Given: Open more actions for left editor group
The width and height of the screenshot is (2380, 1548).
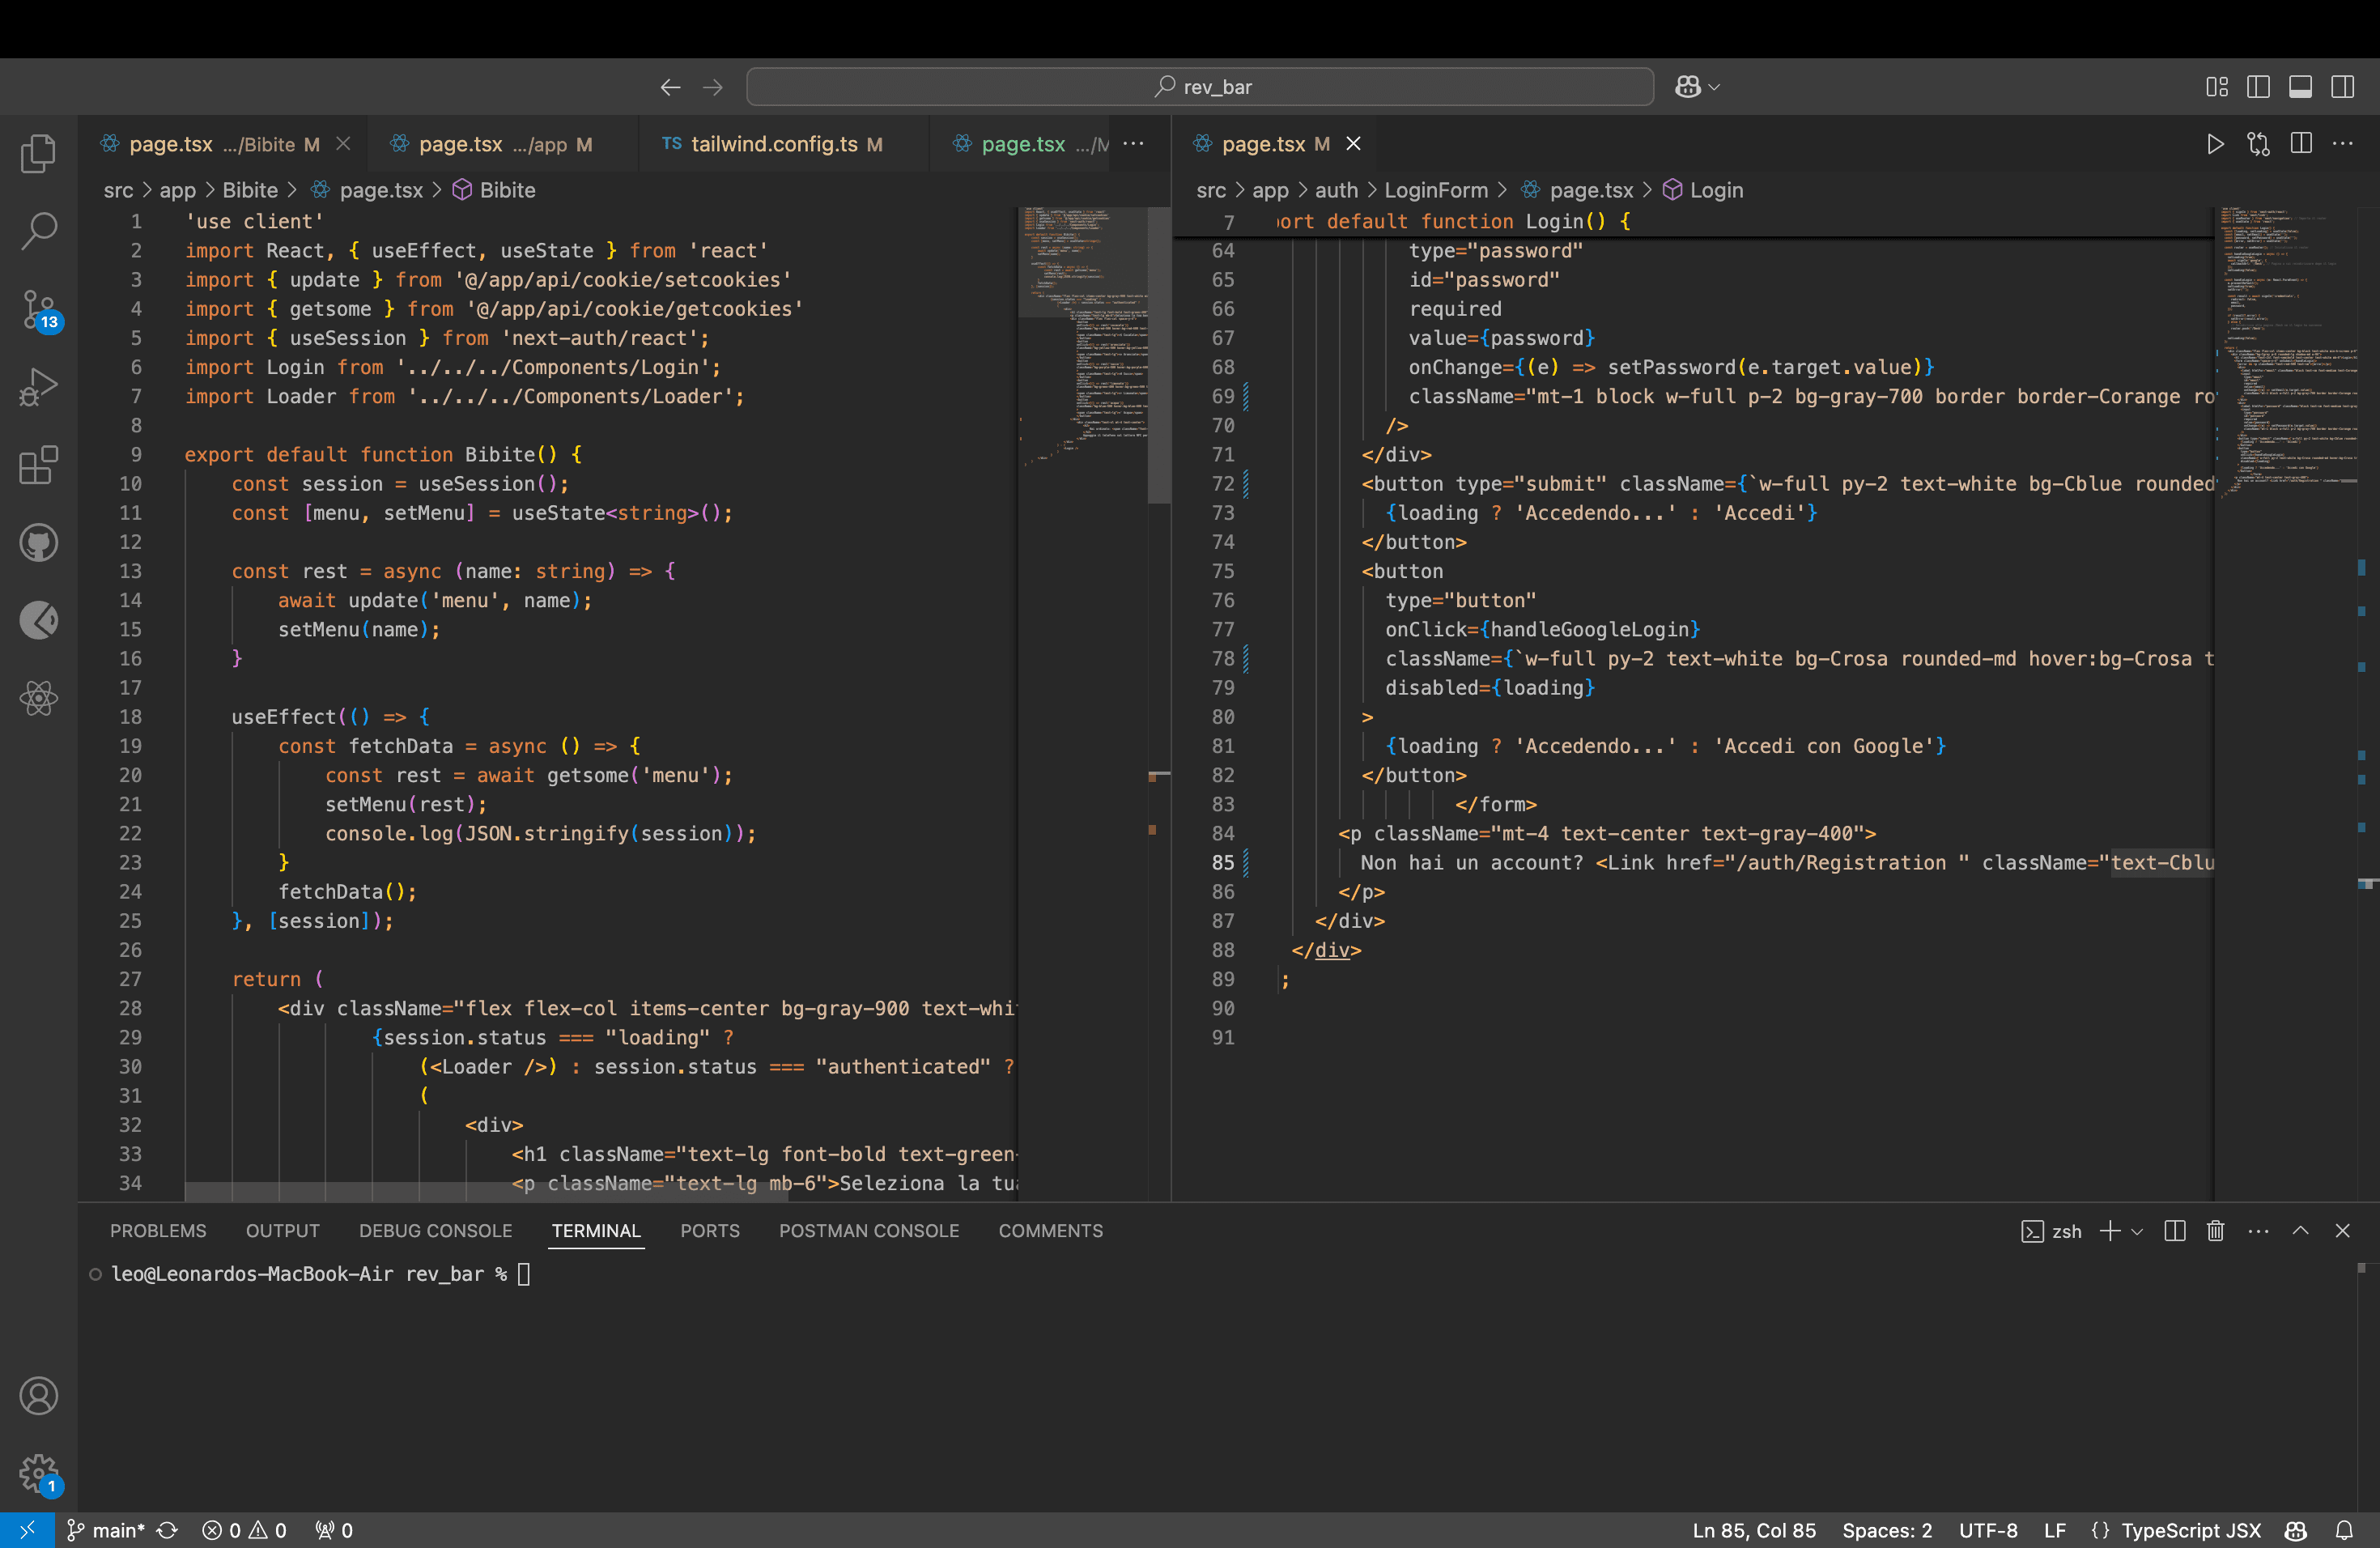Looking at the screenshot, I should coord(1133,144).
